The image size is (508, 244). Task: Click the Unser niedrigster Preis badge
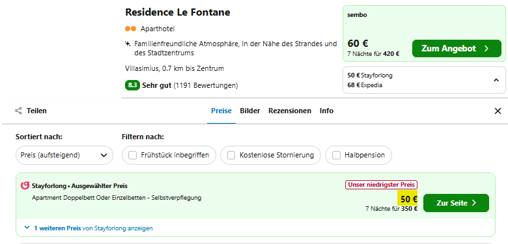point(381,185)
